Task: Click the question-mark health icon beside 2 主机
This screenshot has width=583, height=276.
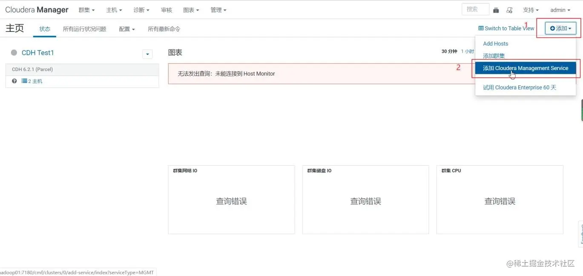Action: tap(14, 81)
